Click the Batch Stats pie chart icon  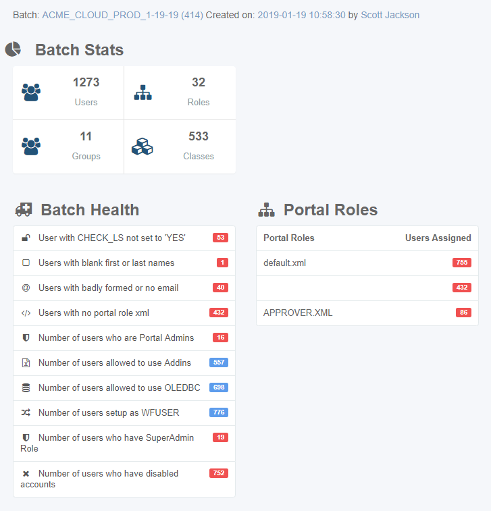pyautogui.click(x=13, y=49)
